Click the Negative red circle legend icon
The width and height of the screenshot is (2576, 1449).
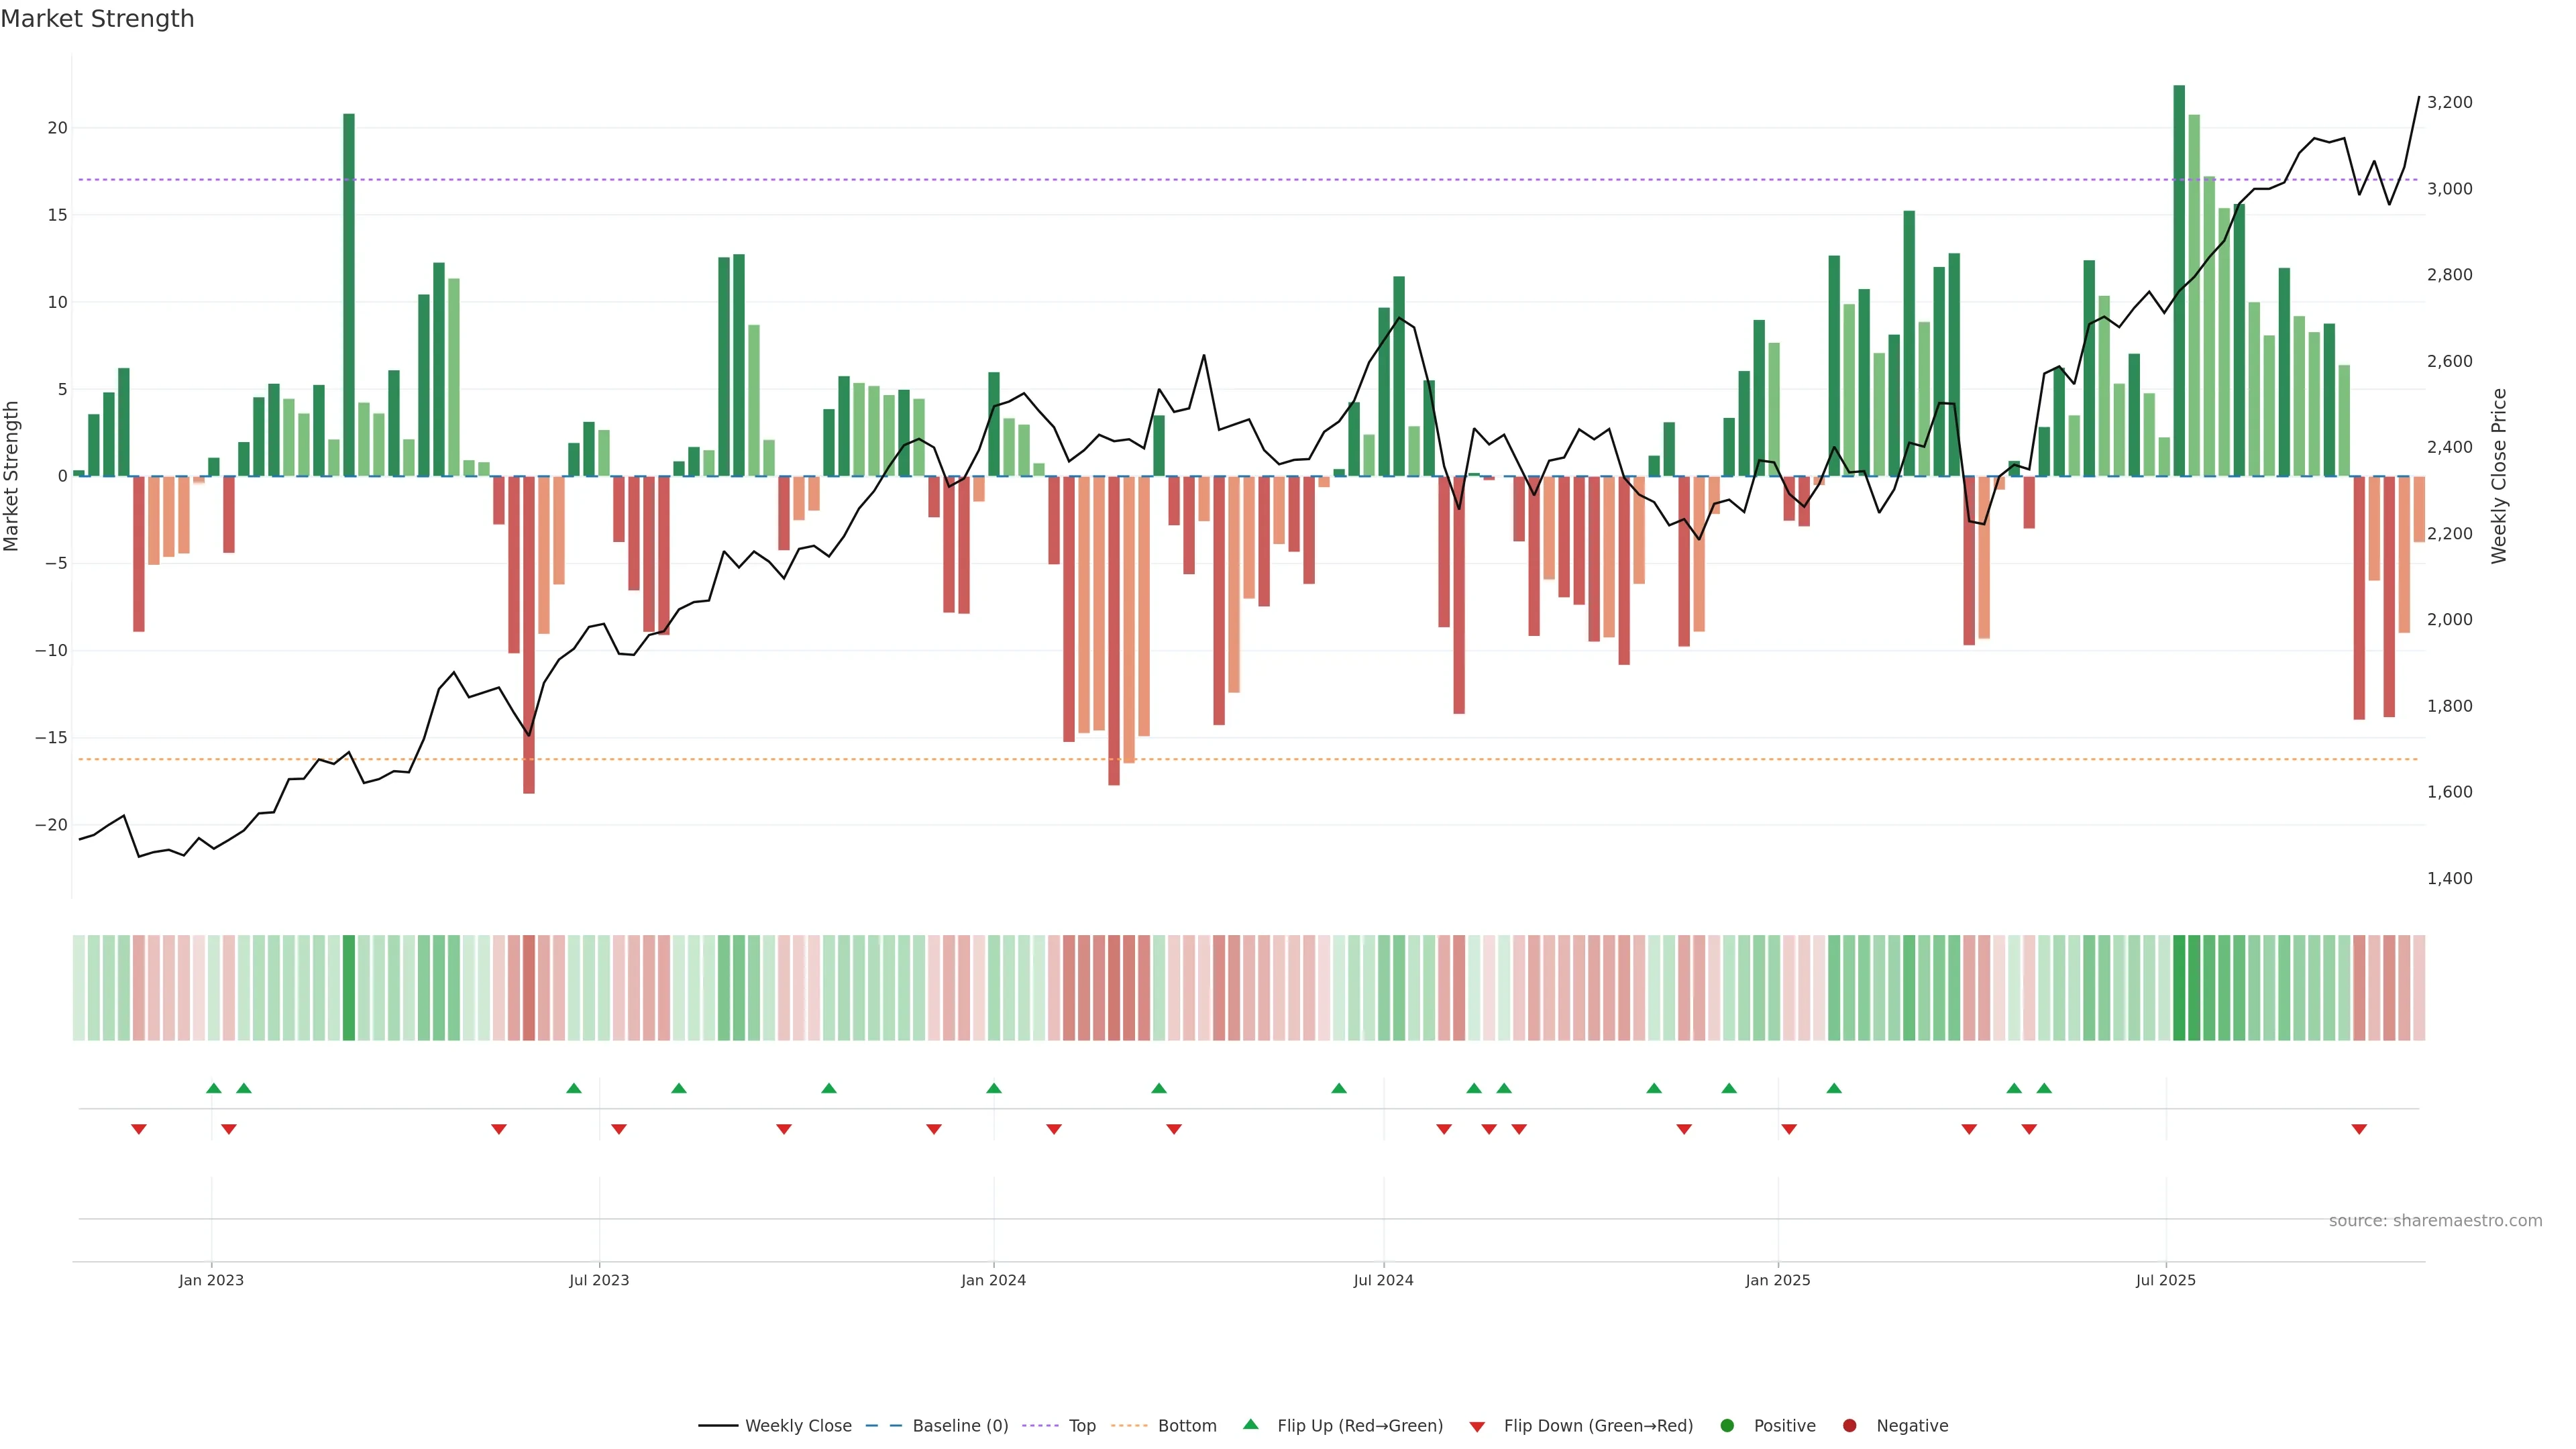(1849, 1426)
